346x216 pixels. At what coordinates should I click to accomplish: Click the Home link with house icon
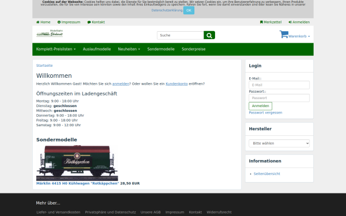[x=43, y=22]
